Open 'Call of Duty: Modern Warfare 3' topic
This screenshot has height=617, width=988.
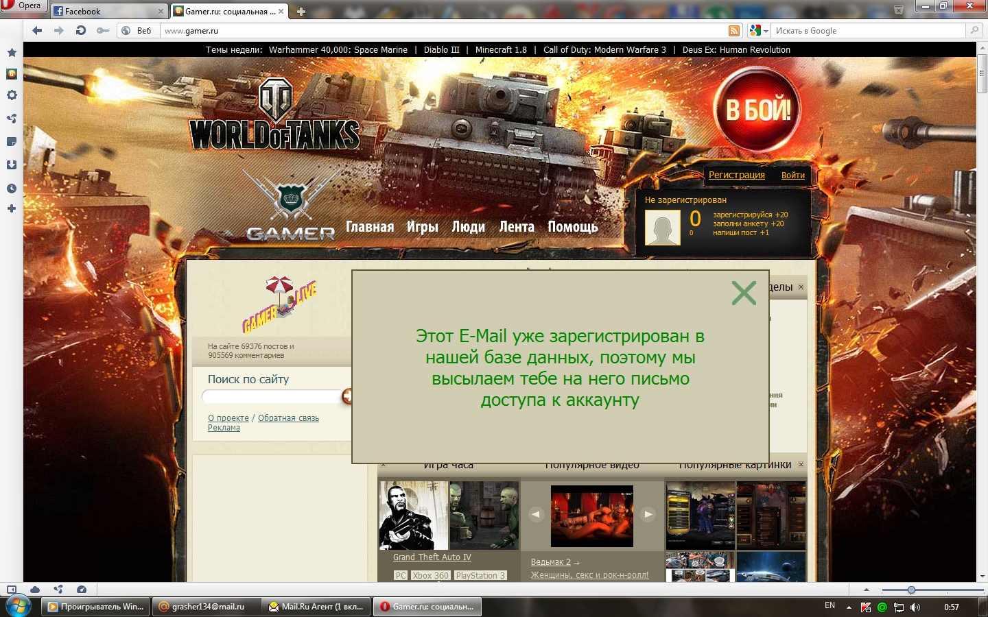click(x=604, y=50)
